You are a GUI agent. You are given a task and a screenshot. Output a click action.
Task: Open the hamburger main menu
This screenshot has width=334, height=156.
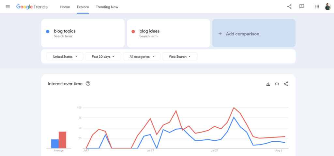tap(8, 7)
